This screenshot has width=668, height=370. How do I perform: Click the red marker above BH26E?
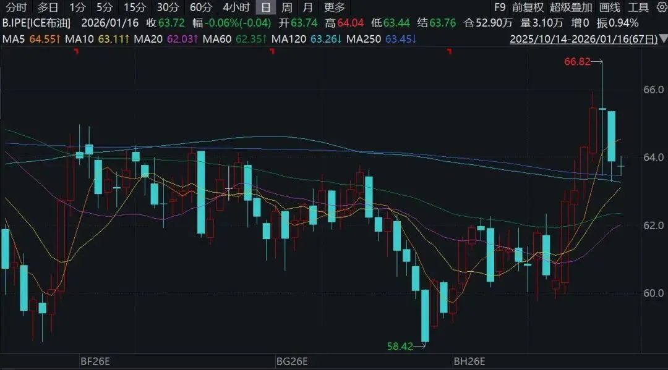coord(448,53)
